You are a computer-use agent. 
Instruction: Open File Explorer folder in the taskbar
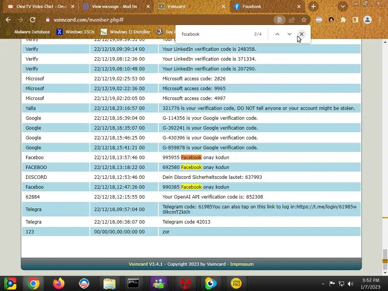click(110, 283)
